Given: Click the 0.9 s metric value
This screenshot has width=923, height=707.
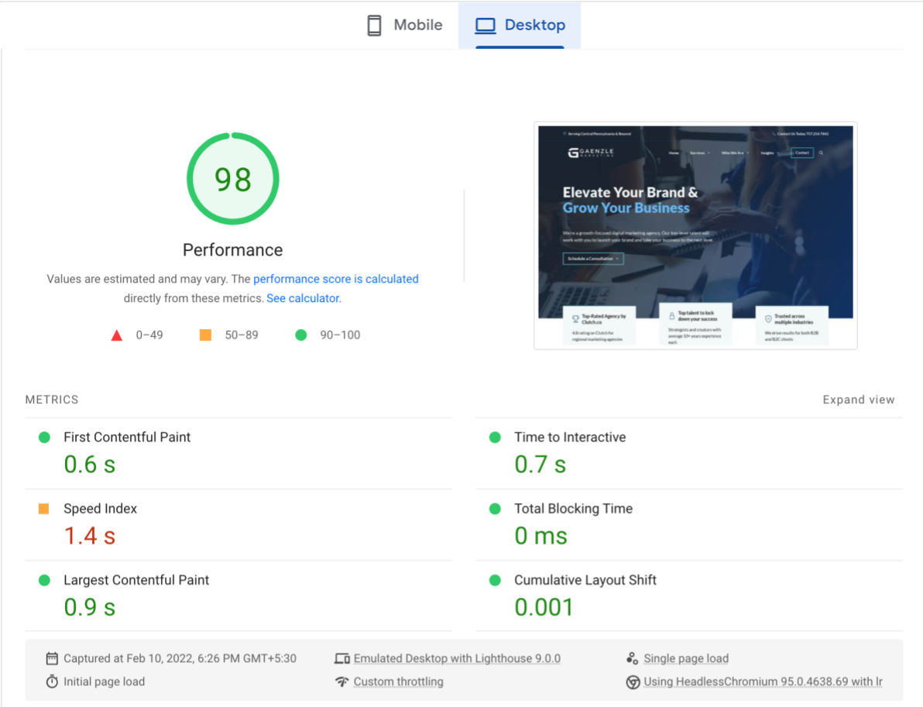Looking at the screenshot, I should click(x=90, y=608).
